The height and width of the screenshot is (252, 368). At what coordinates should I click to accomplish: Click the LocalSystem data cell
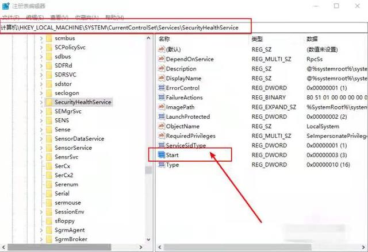(x=323, y=126)
